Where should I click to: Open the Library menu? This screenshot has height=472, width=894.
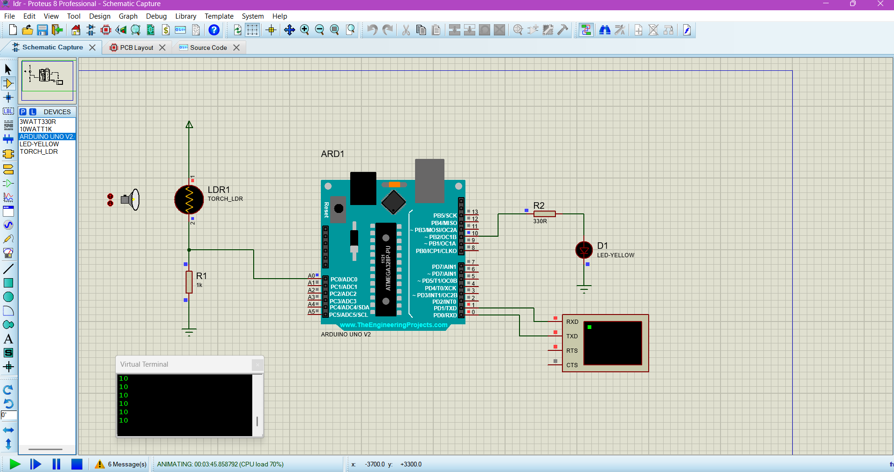click(185, 16)
